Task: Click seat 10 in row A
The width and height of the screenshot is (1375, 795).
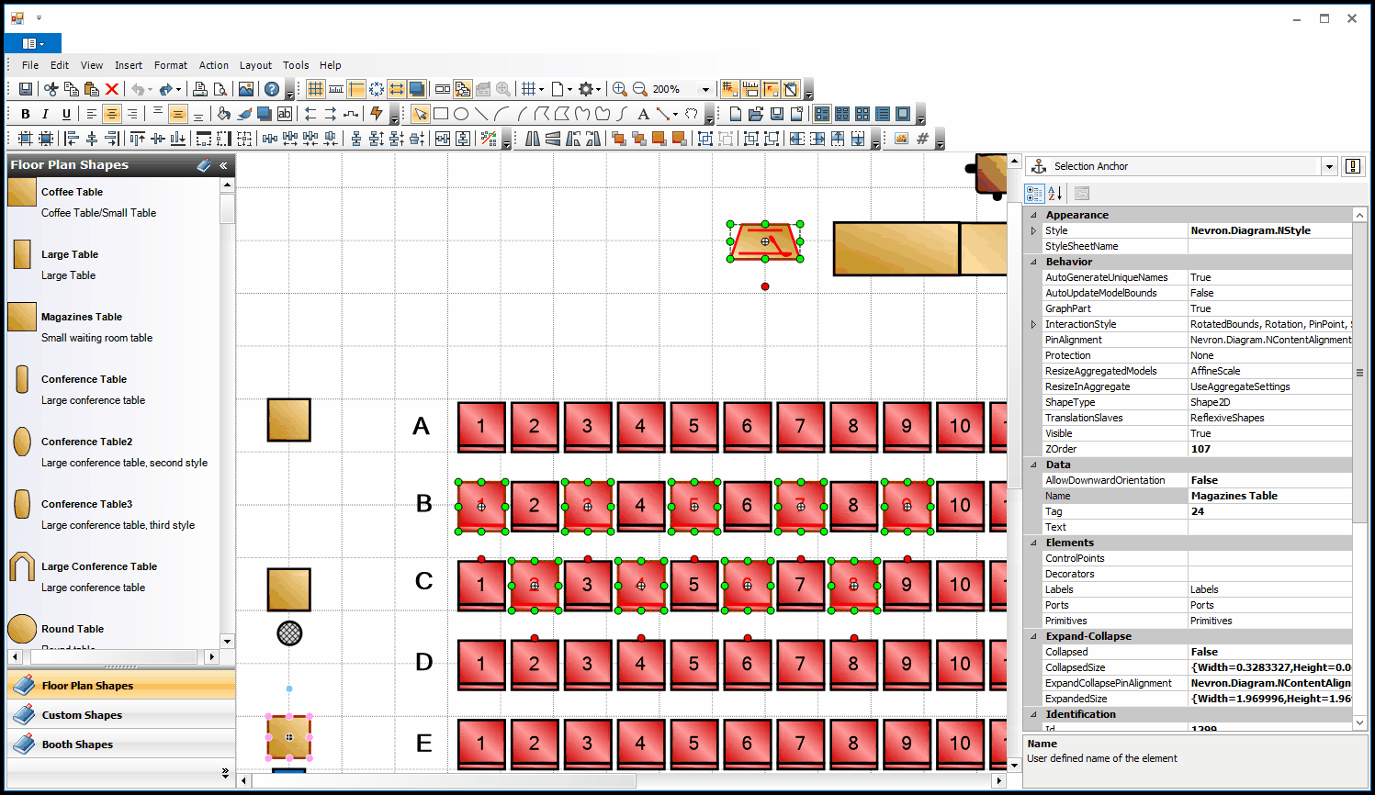Action: (961, 427)
